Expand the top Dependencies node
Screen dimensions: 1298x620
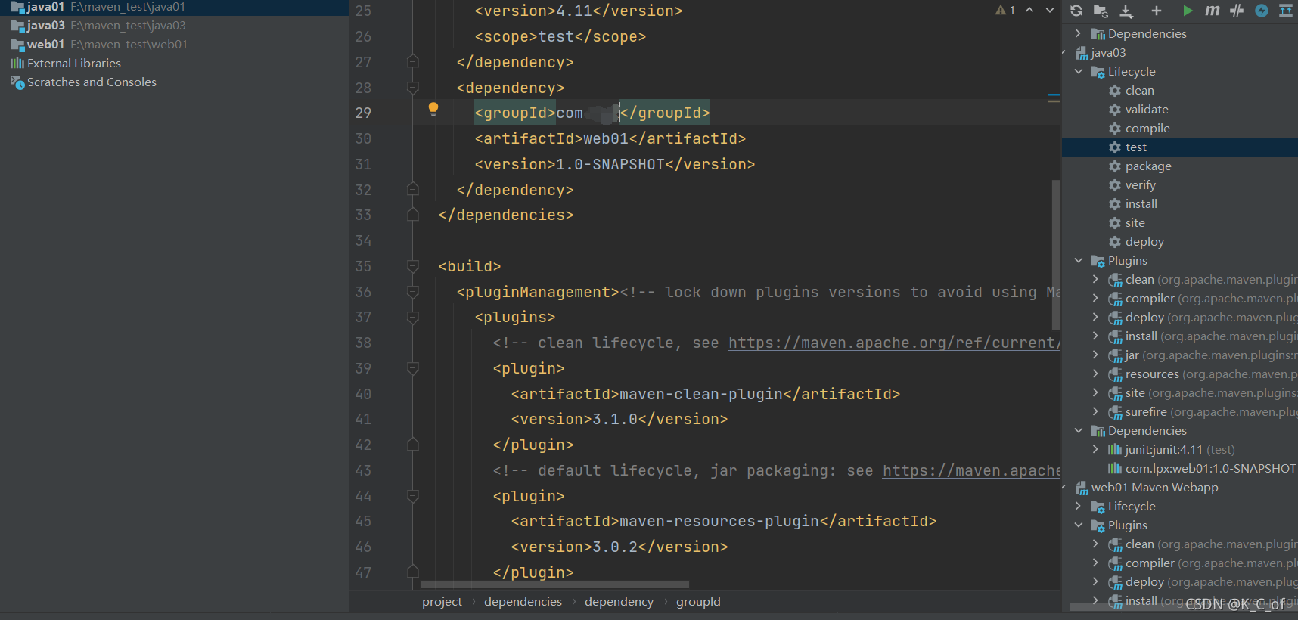pyautogui.click(x=1079, y=33)
